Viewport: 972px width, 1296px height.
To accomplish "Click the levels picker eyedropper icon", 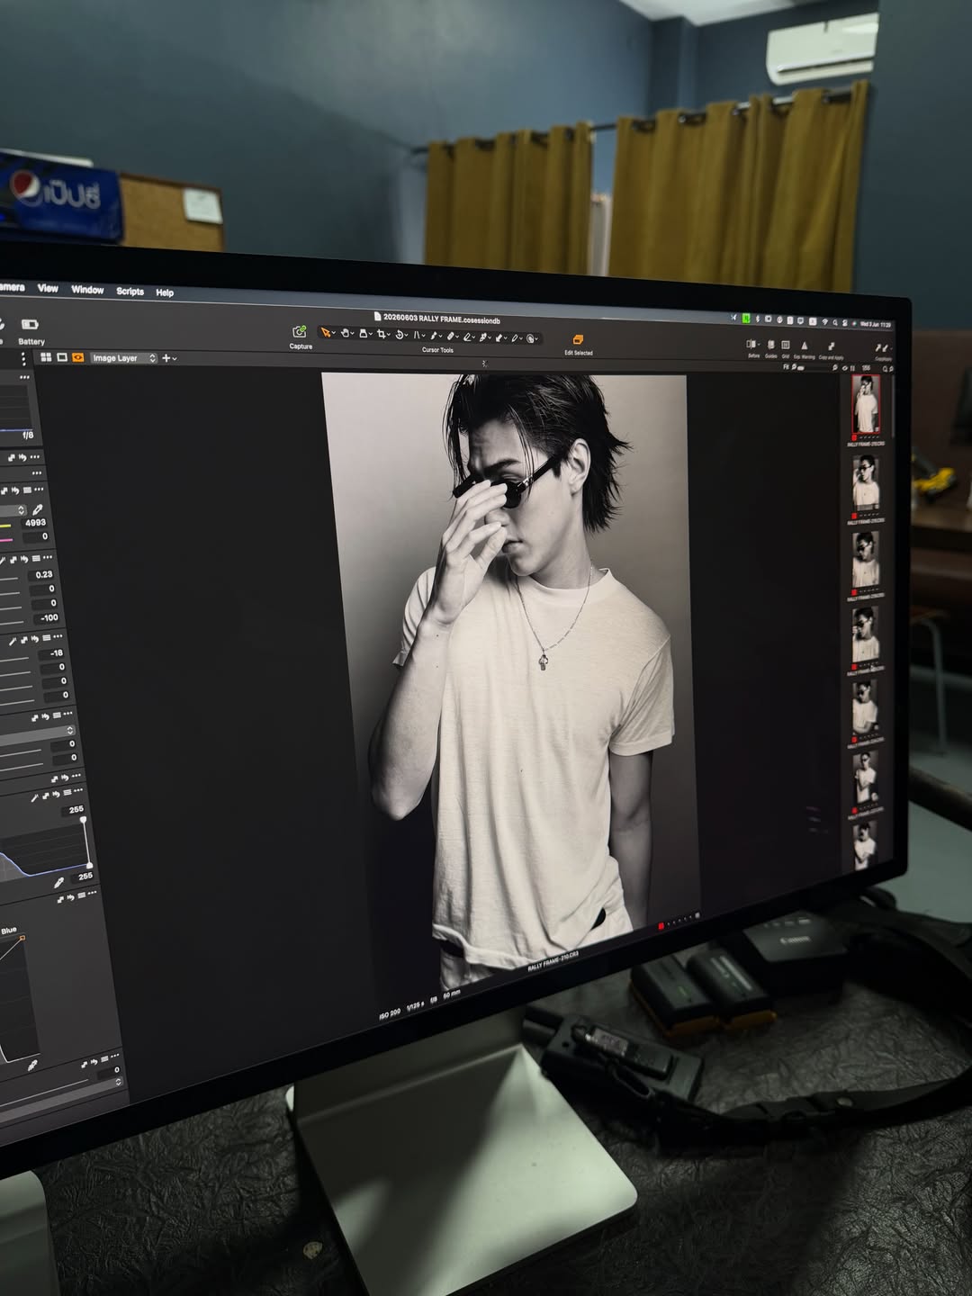I will pos(59,882).
